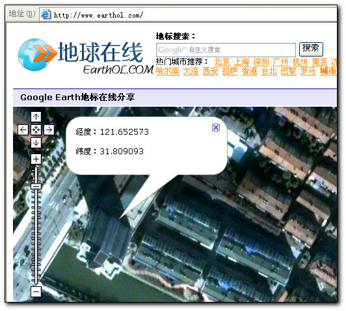Click the center map reset icon
Screen dimensions: 346x311
(36, 129)
